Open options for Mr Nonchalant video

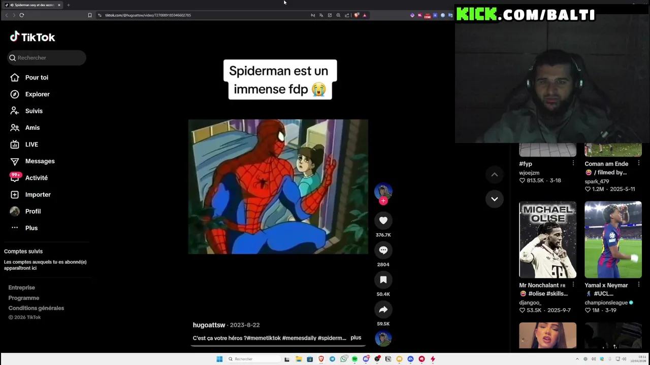(x=573, y=285)
